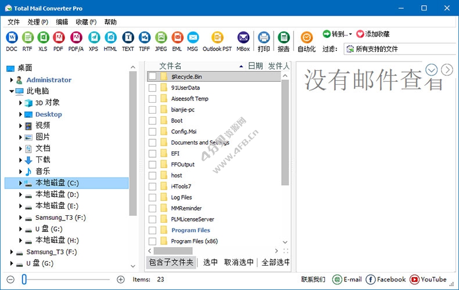The width and height of the screenshot is (459, 290).
Task: Check the bianjie-pc folder box
Action: coord(152,110)
